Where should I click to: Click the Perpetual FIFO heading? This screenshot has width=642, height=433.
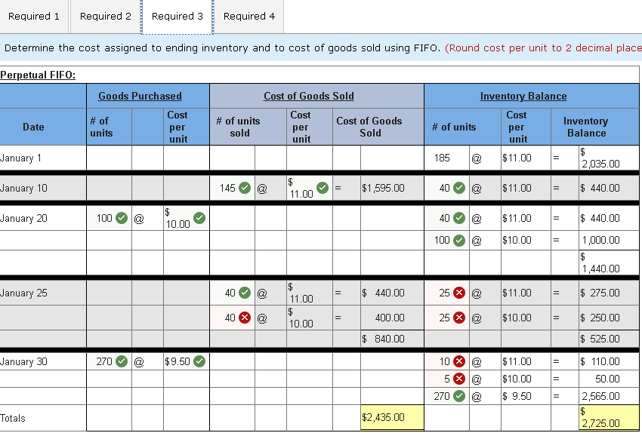pyautogui.click(x=38, y=75)
